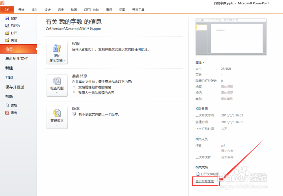Open the 检查问题 check issues dropdown
Viewport: 283px width, 196px height.
tap(57, 85)
